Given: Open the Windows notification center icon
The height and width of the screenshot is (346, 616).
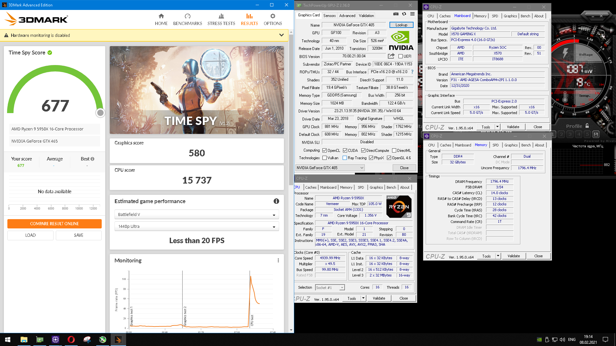Looking at the screenshot, I should tap(605, 340).
